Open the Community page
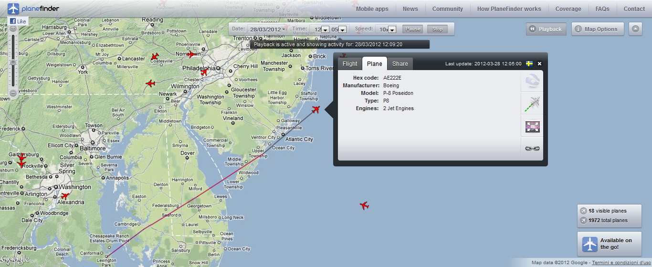The width and height of the screenshot is (652, 267). click(x=448, y=9)
